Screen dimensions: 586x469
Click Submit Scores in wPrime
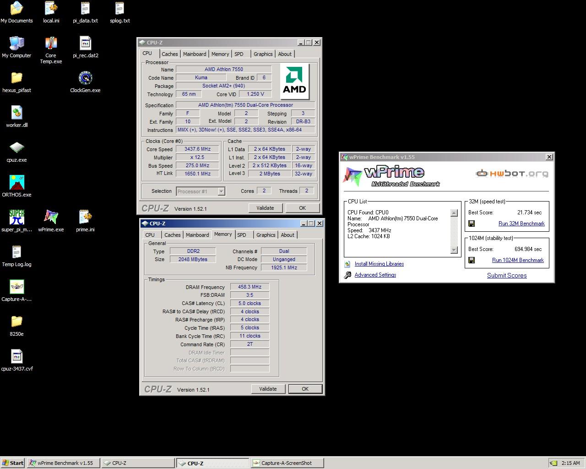tap(507, 275)
